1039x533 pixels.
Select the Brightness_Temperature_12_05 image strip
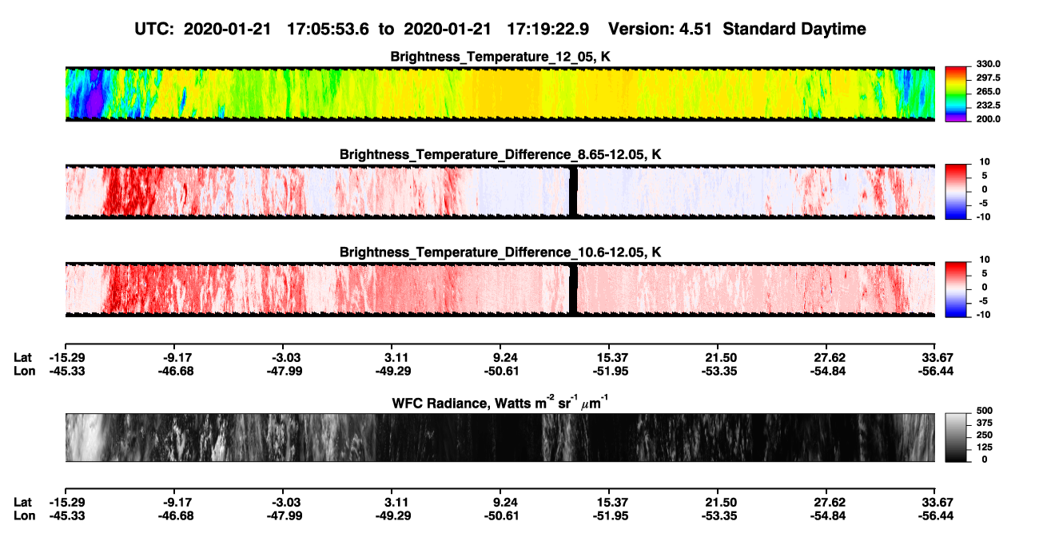click(500, 93)
